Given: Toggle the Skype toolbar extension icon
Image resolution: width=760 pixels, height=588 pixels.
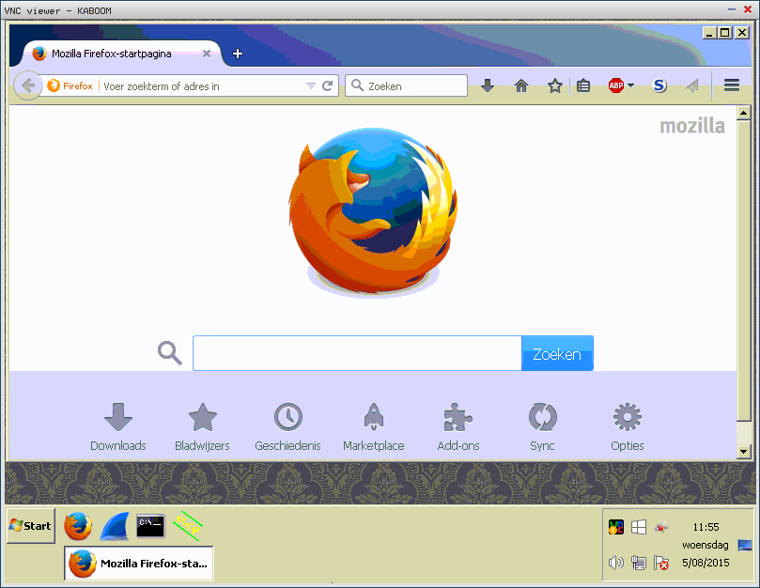Looking at the screenshot, I should pyautogui.click(x=659, y=85).
